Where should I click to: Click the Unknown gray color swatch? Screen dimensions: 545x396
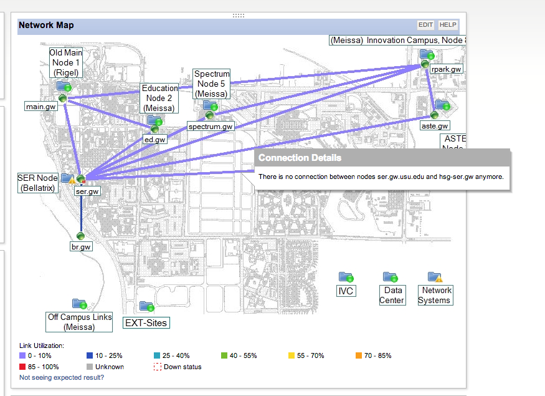[x=90, y=367]
